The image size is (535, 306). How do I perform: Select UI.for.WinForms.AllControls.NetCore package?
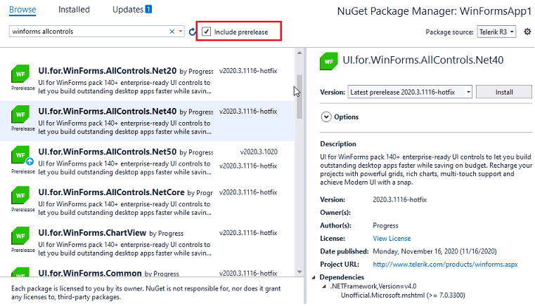(x=147, y=202)
